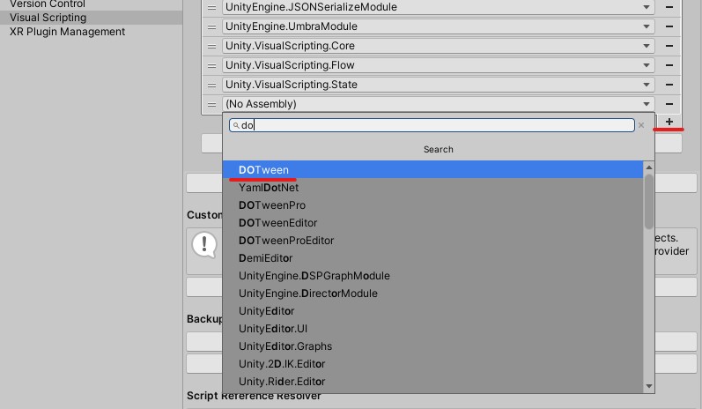This screenshot has width=702, height=409.
Task: Click the results list scrollbar thumb
Action: 649,202
